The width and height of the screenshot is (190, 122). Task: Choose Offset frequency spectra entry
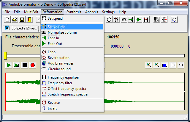(x=72, y=89)
